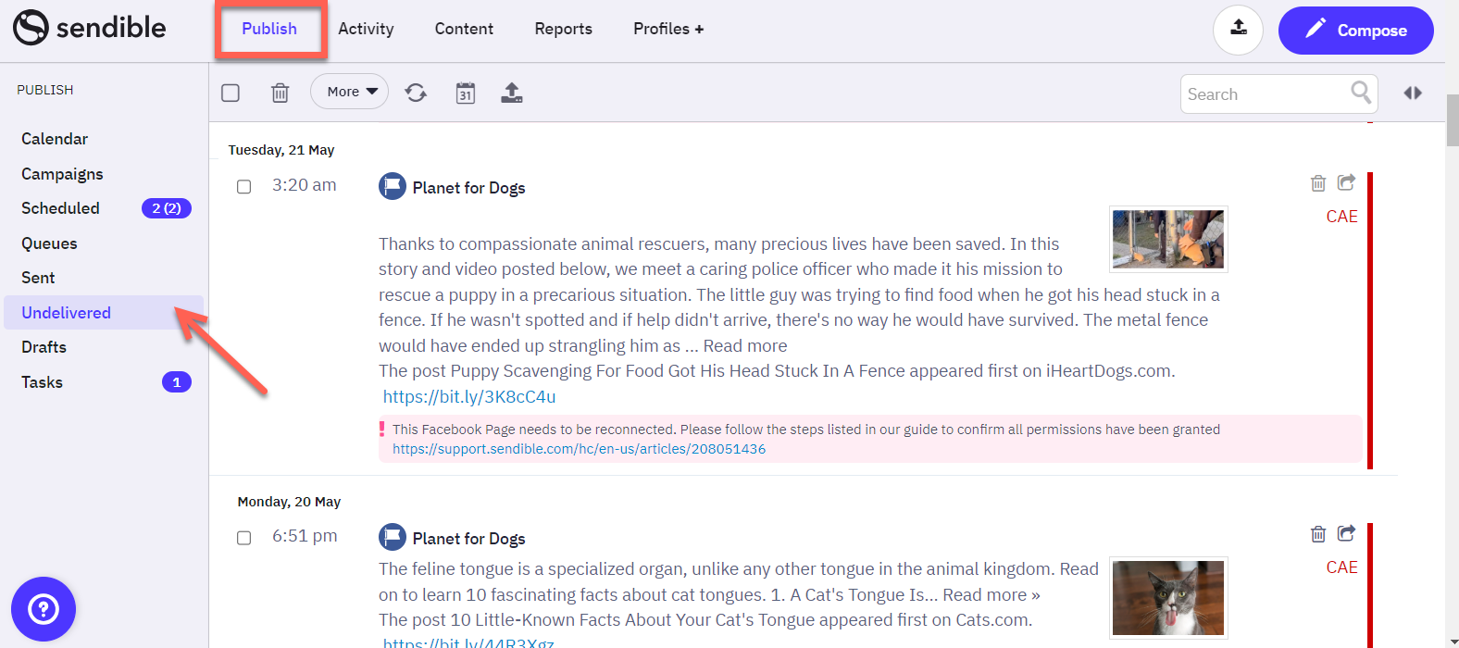1459x648 pixels.
Task: Delete the 3:20 am Planet for Dogs post
Action: click(1318, 183)
